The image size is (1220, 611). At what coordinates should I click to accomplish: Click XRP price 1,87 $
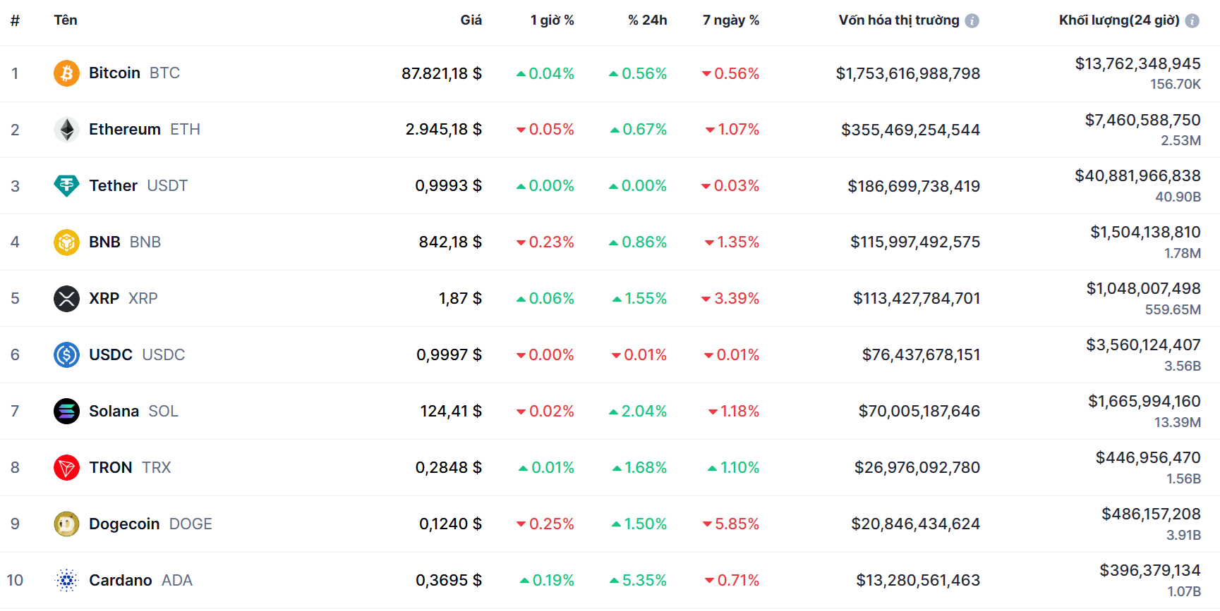tap(461, 299)
